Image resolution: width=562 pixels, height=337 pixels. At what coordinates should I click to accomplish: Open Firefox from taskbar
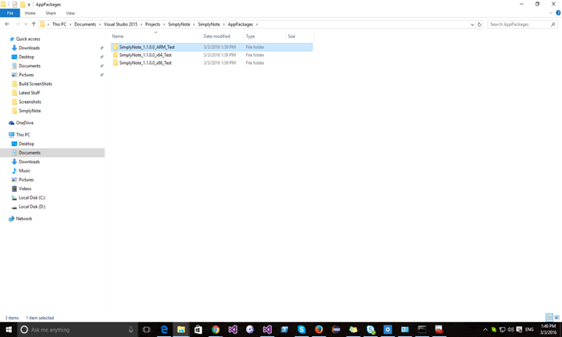318,329
